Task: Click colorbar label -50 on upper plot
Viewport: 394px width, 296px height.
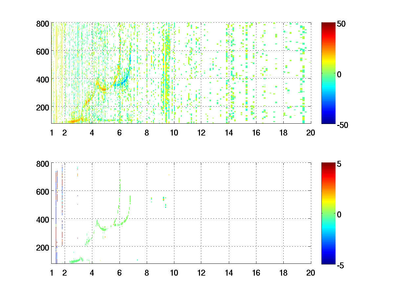Action: [343, 125]
